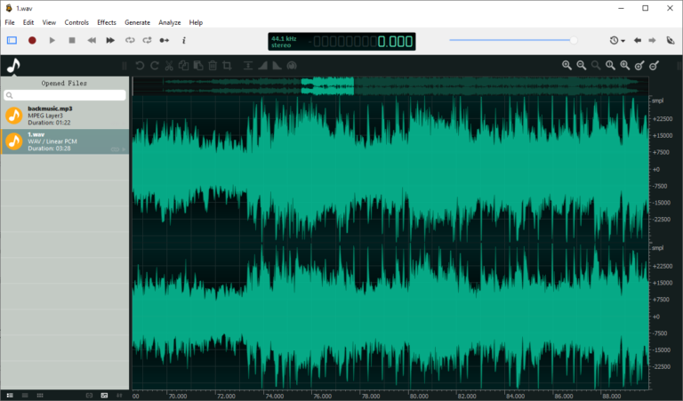Image resolution: width=683 pixels, height=401 pixels.
Task: Copy the selection
Action: click(184, 65)
